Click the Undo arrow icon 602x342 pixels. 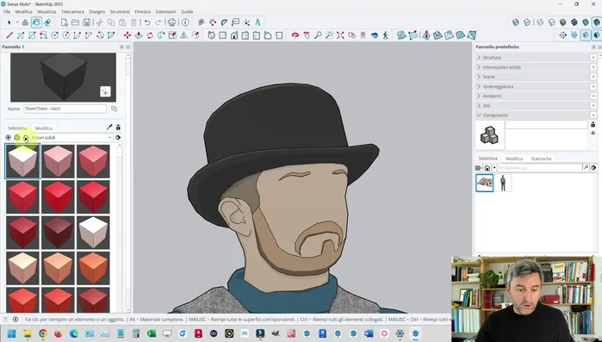(x=147, y=22)
